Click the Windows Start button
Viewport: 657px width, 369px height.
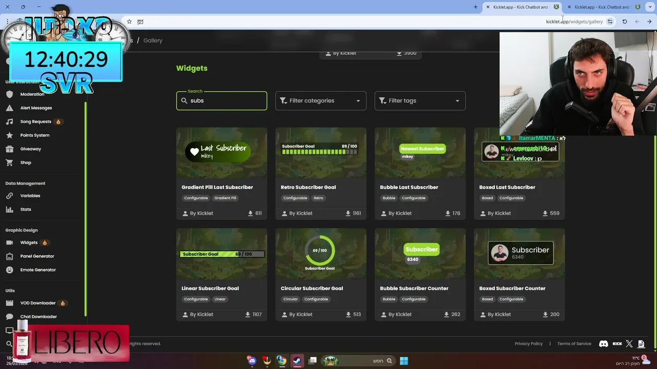[404, 361]
